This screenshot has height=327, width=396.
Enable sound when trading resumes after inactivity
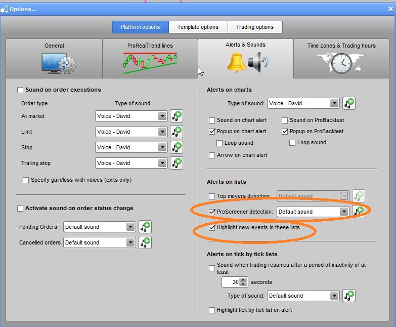[x=212, y=268]
